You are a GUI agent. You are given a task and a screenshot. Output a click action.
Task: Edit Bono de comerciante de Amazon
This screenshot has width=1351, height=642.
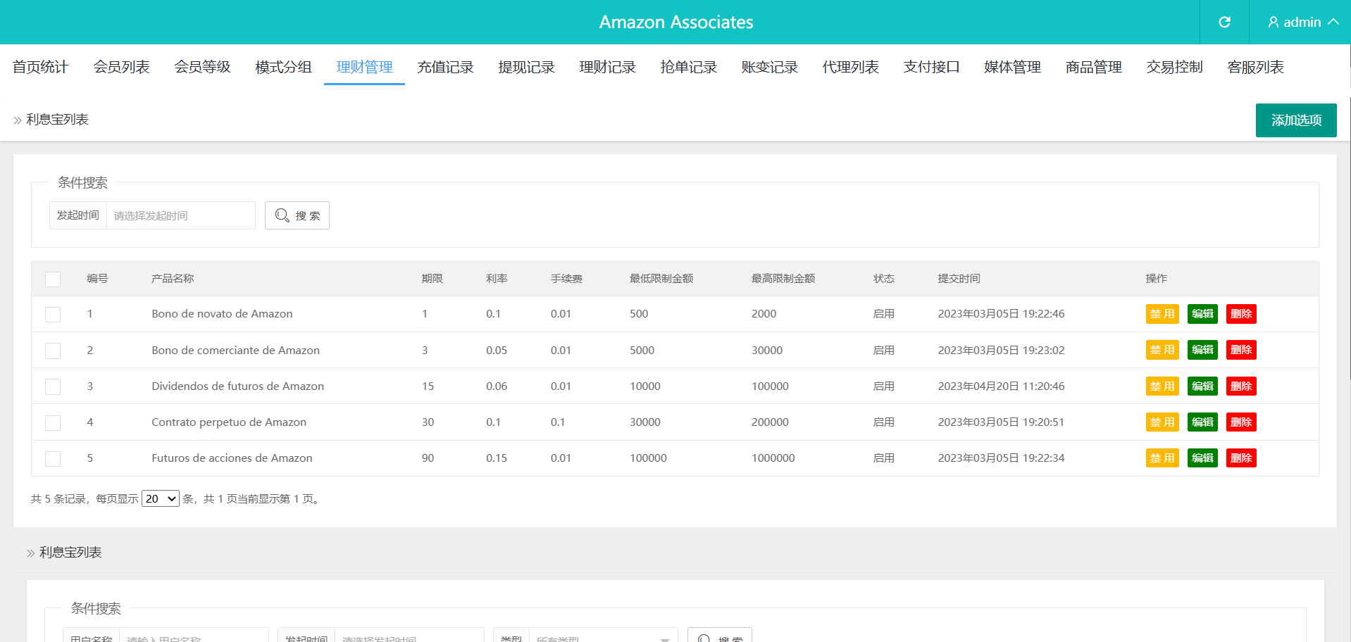(x=1202, y=350)
